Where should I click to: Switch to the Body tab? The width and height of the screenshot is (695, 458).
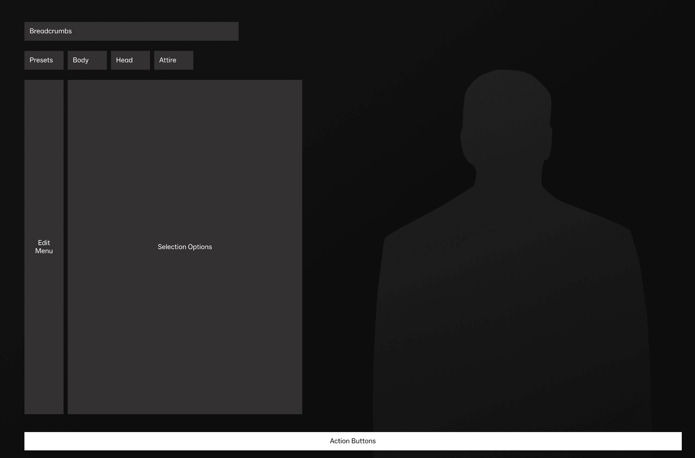click(87, 60)
